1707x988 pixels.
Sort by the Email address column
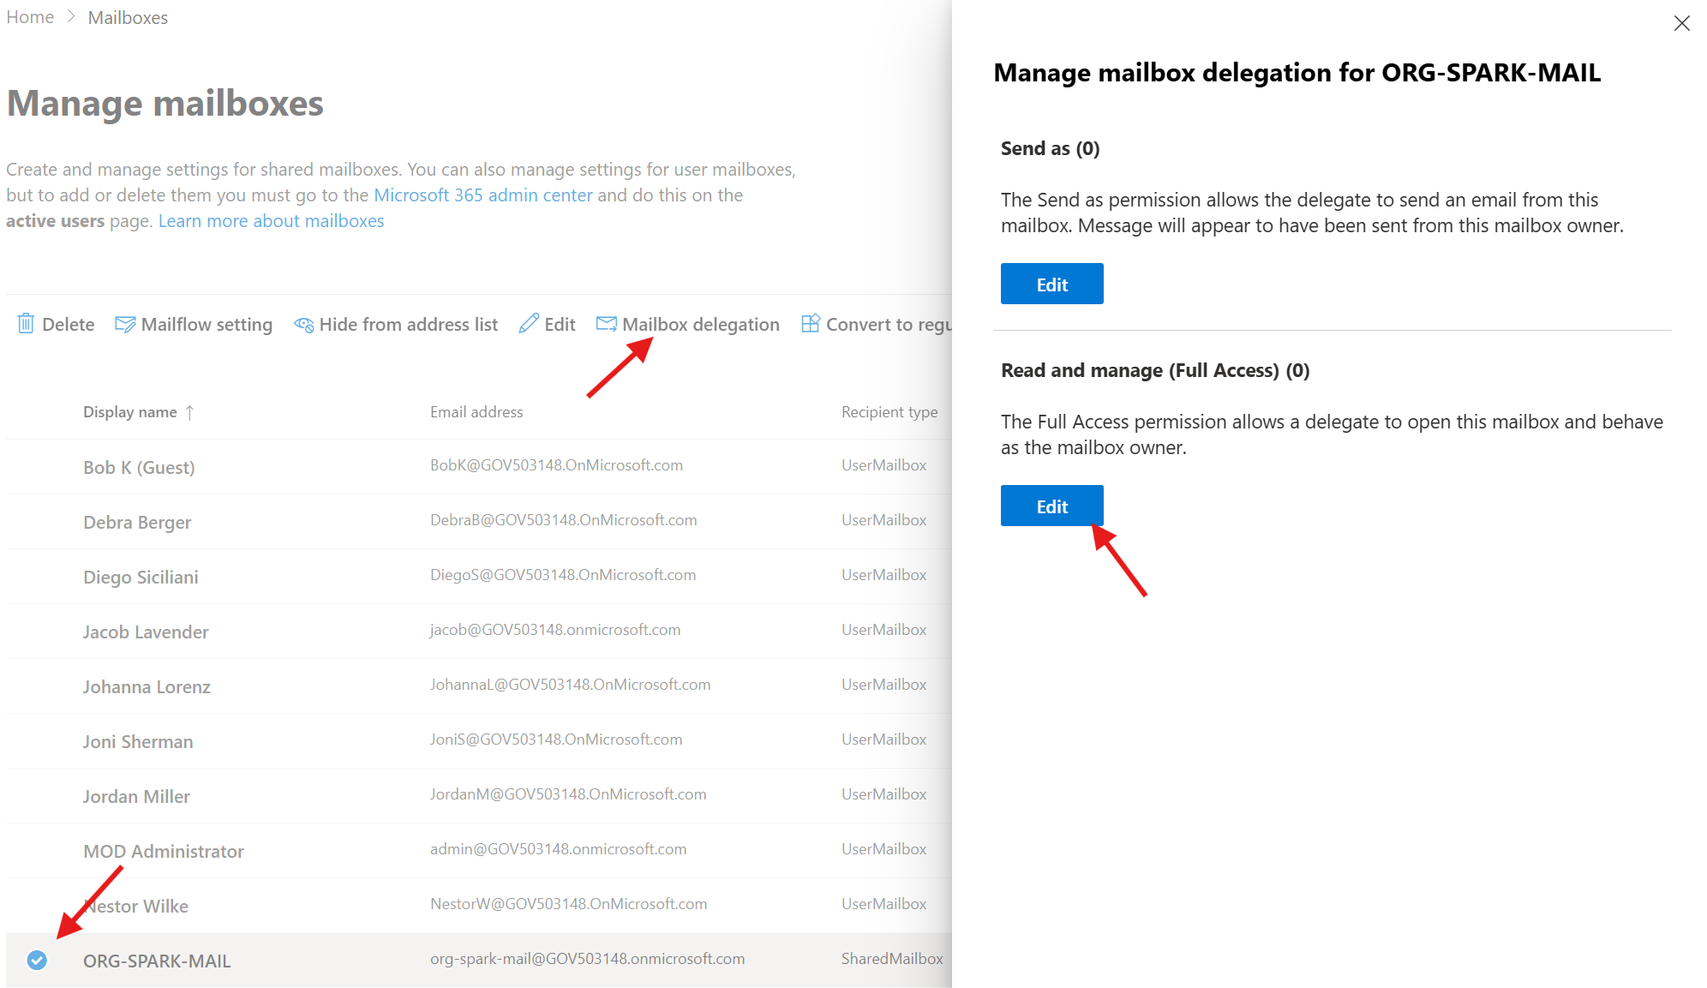(476, 412)
